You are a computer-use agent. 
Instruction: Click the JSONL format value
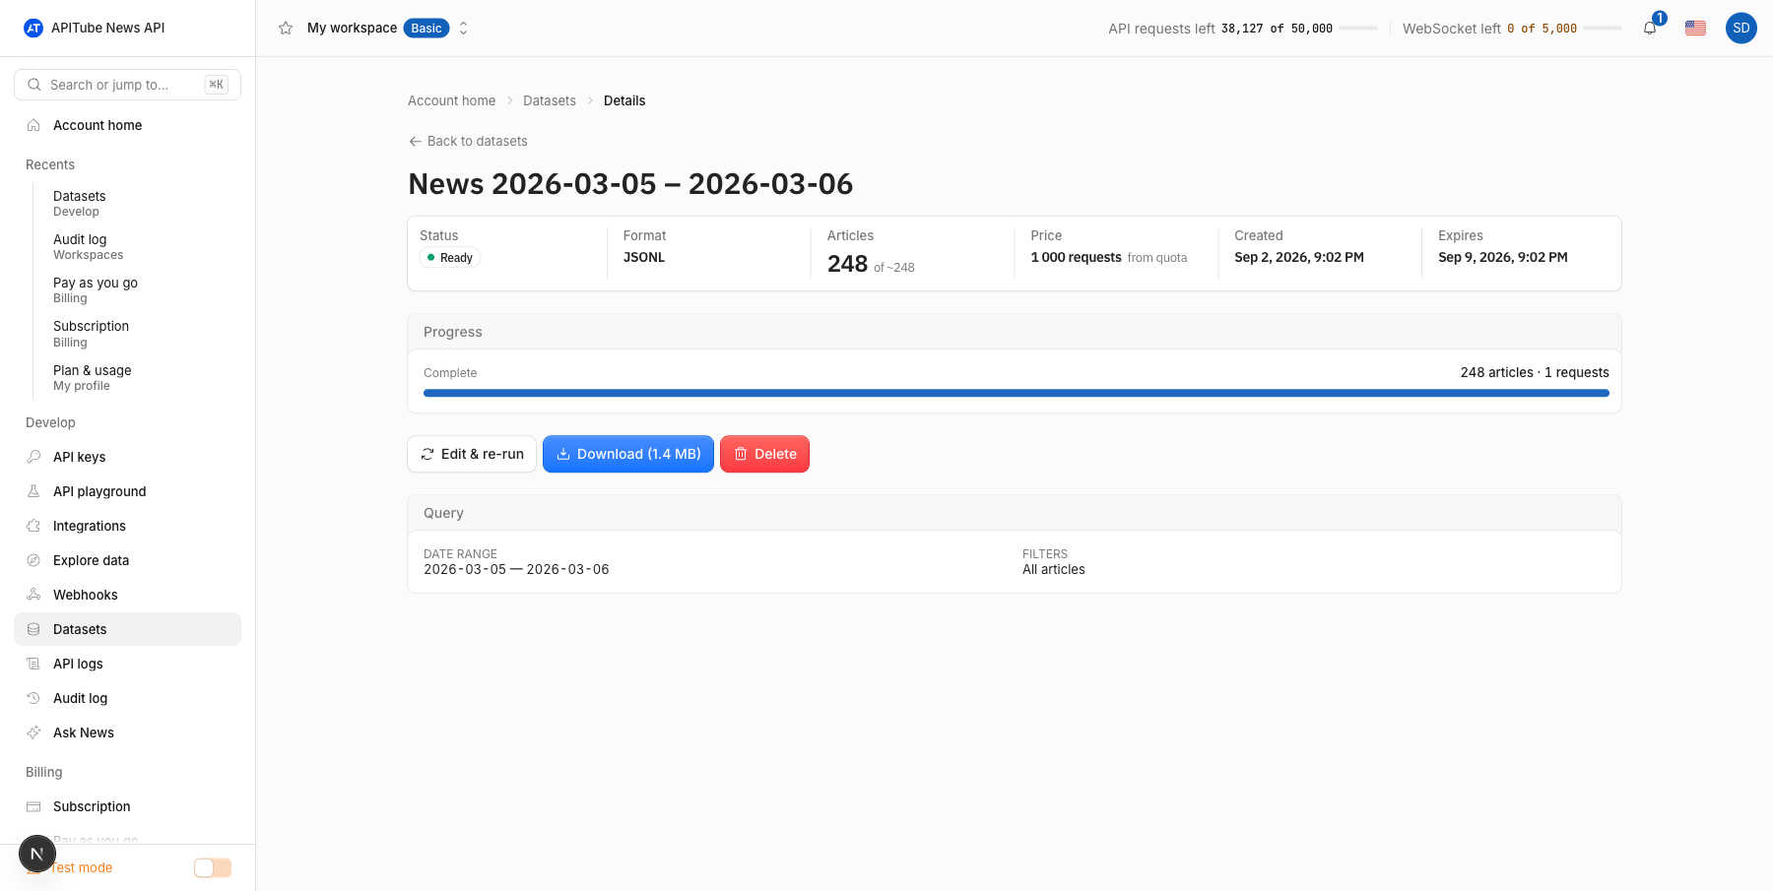tap(644, 257)
